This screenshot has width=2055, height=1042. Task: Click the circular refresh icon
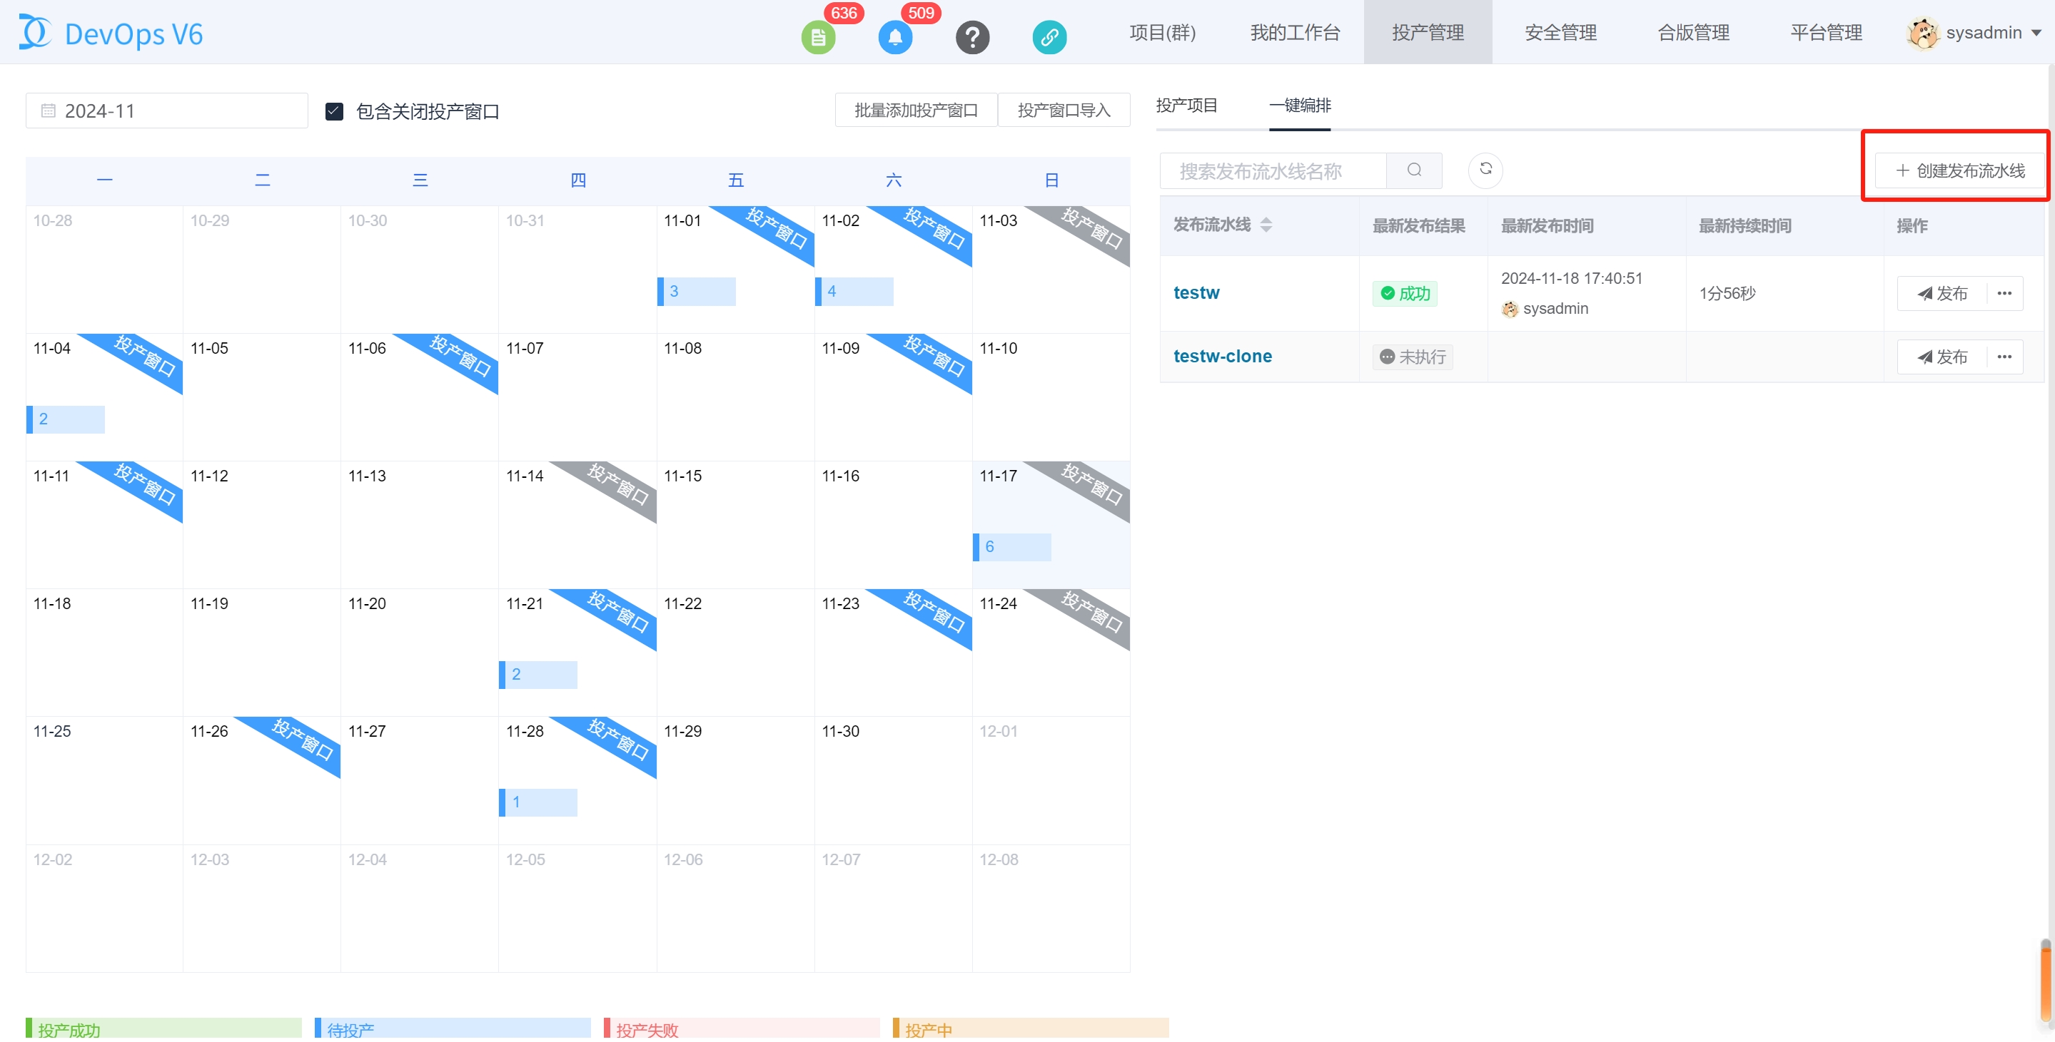(x=1485, y=169)
